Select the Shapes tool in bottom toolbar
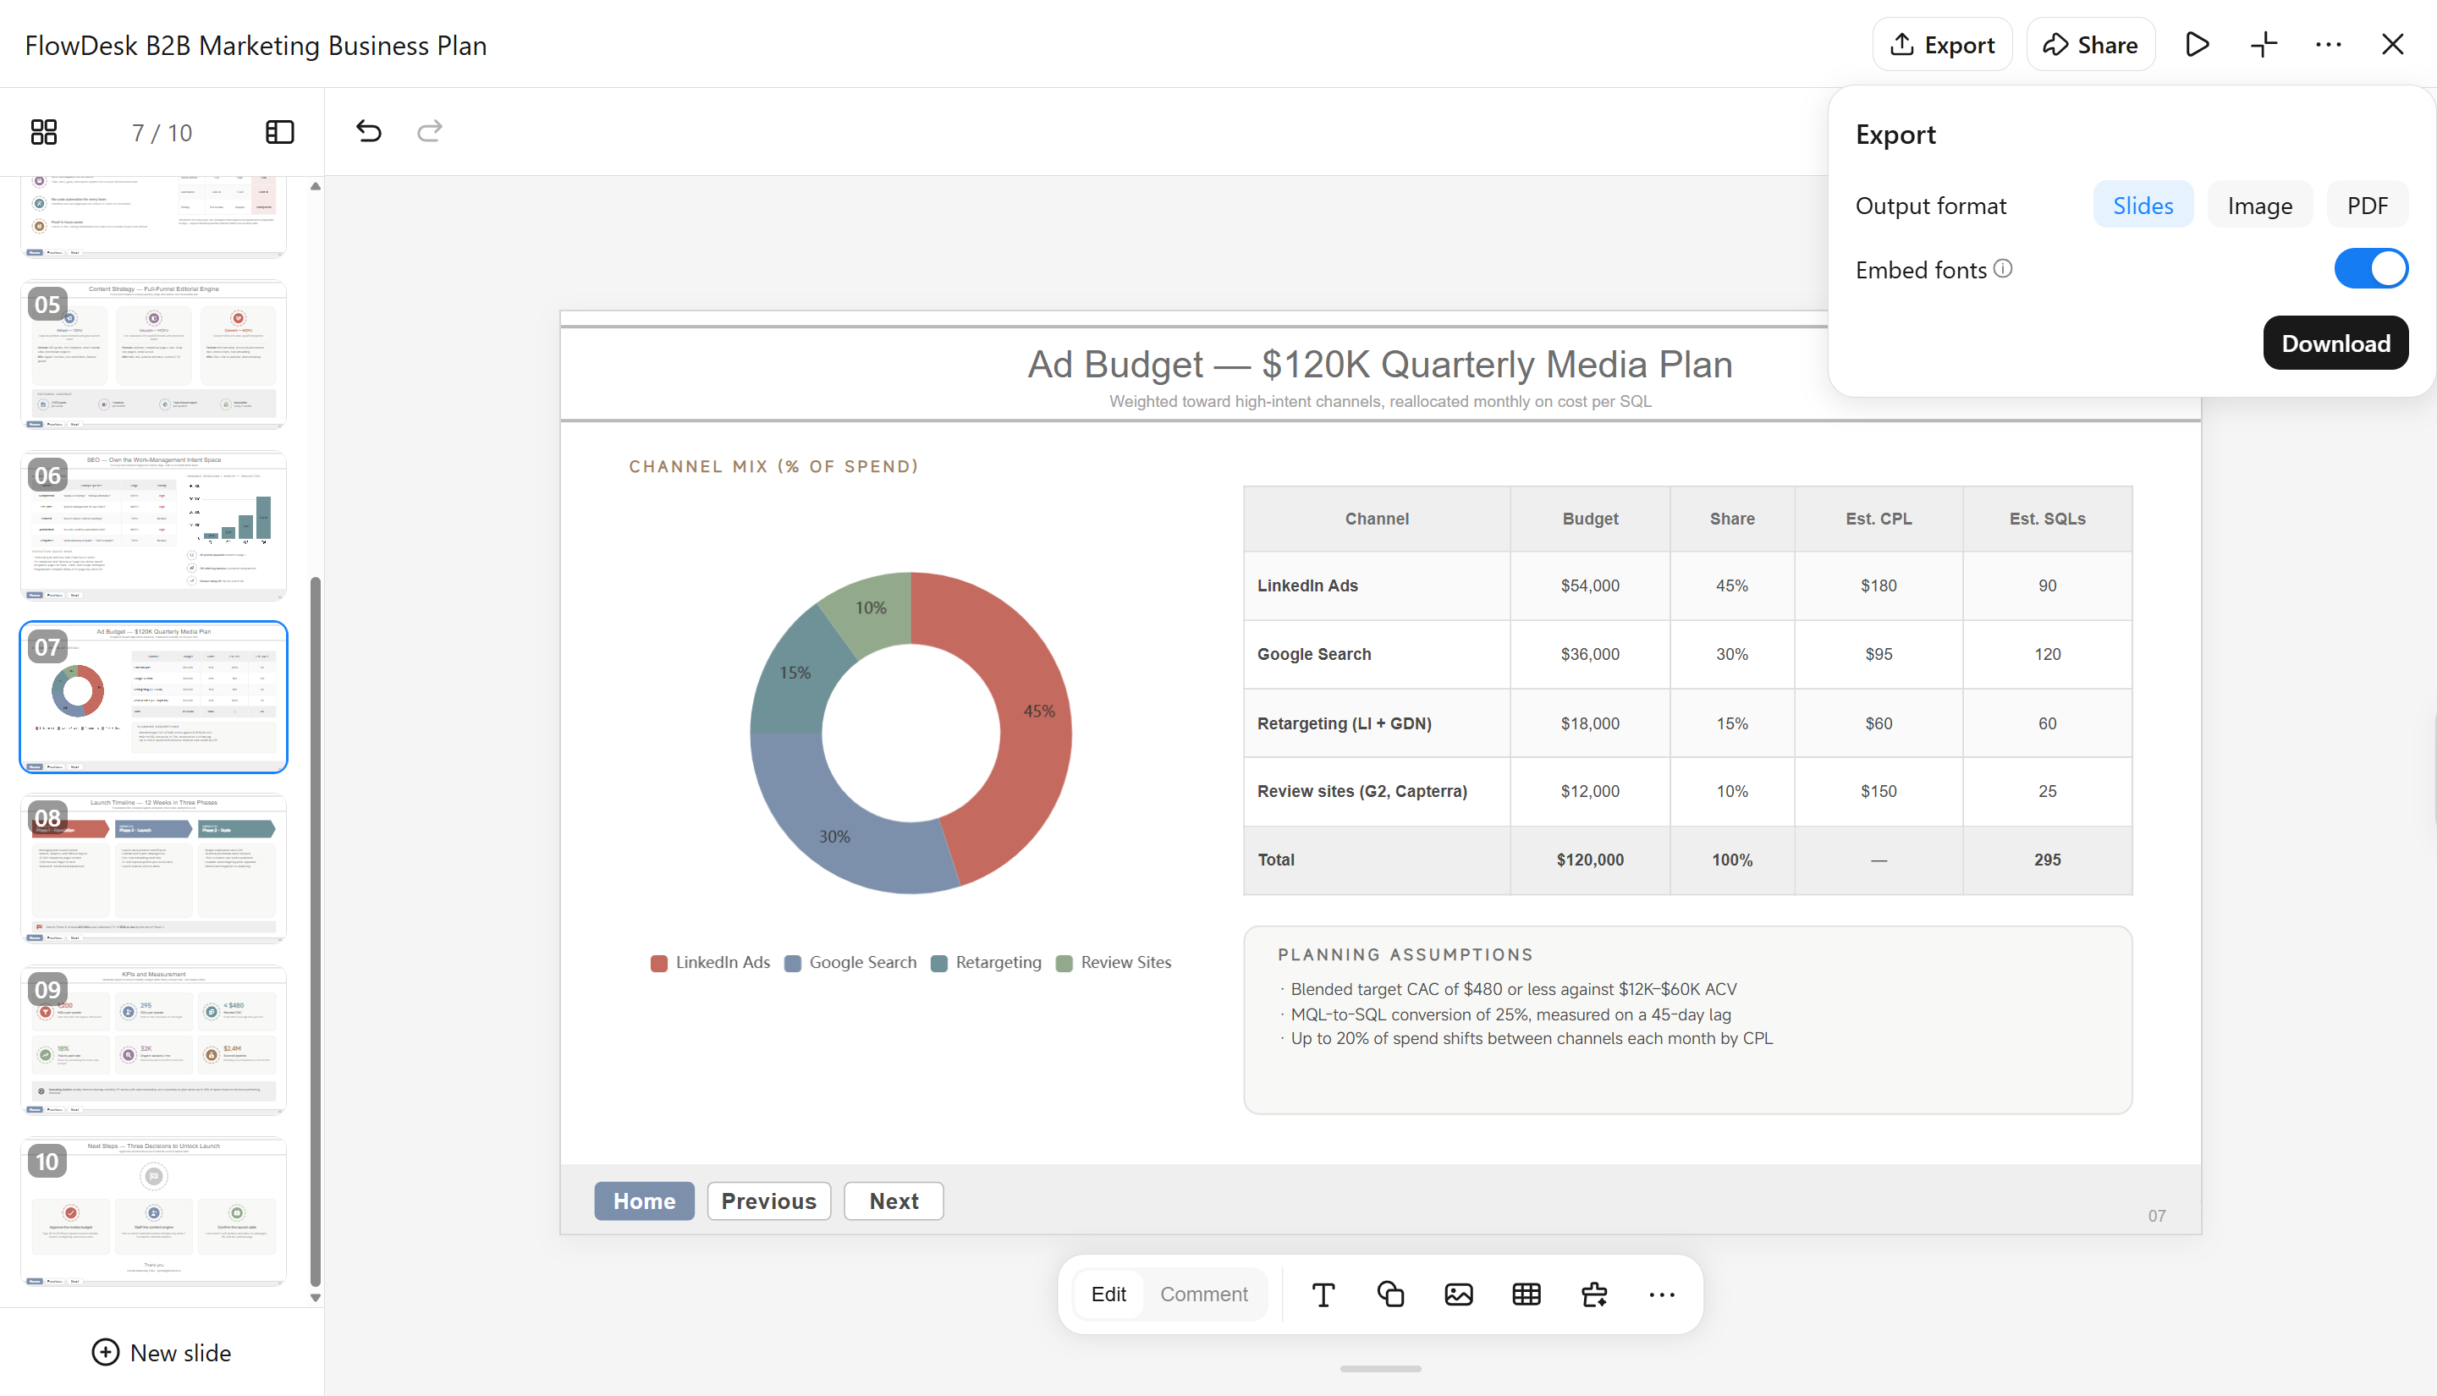 click(1390, 1294)
